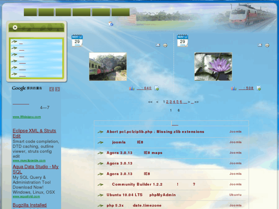Click the next ad arrow beside Google logo
Viewport: 279px width, 209px height.
coord(58,89)
